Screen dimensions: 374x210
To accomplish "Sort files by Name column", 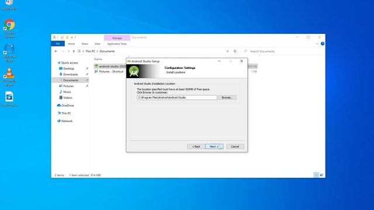I will click(98, 59).
